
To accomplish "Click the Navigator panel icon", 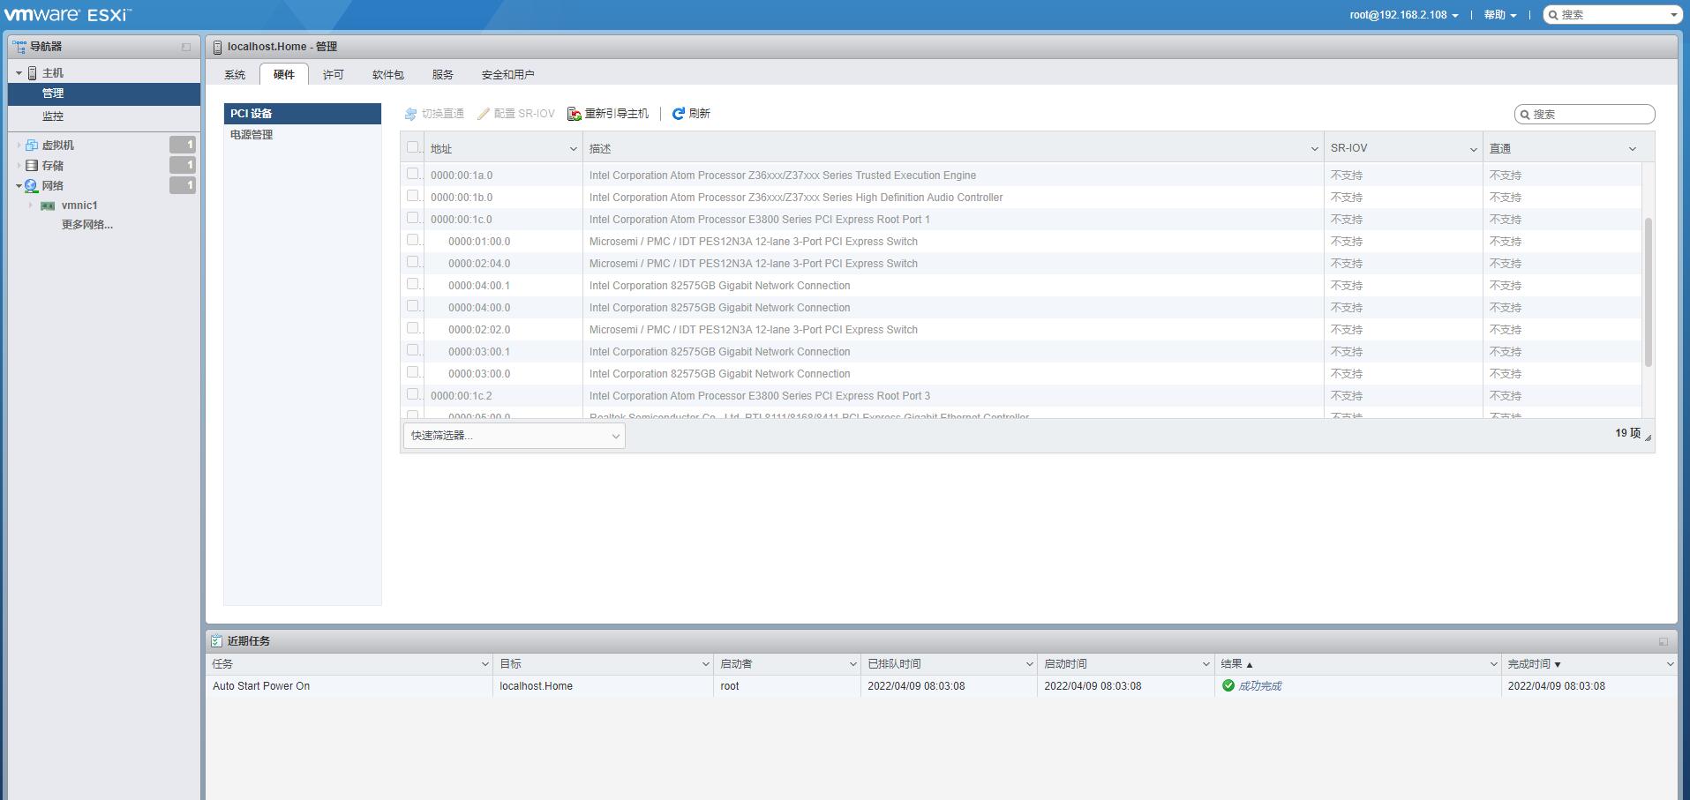I will [x=19, y=46].
